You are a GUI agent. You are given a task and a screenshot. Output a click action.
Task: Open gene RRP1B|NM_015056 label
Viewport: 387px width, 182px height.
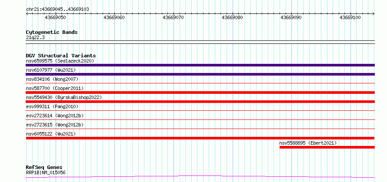click(46, 172)
